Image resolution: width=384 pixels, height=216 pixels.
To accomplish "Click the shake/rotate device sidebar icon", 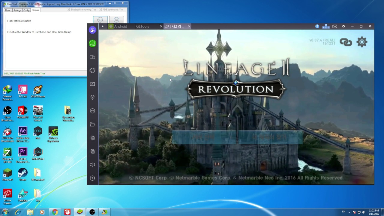I will point(92,70).
